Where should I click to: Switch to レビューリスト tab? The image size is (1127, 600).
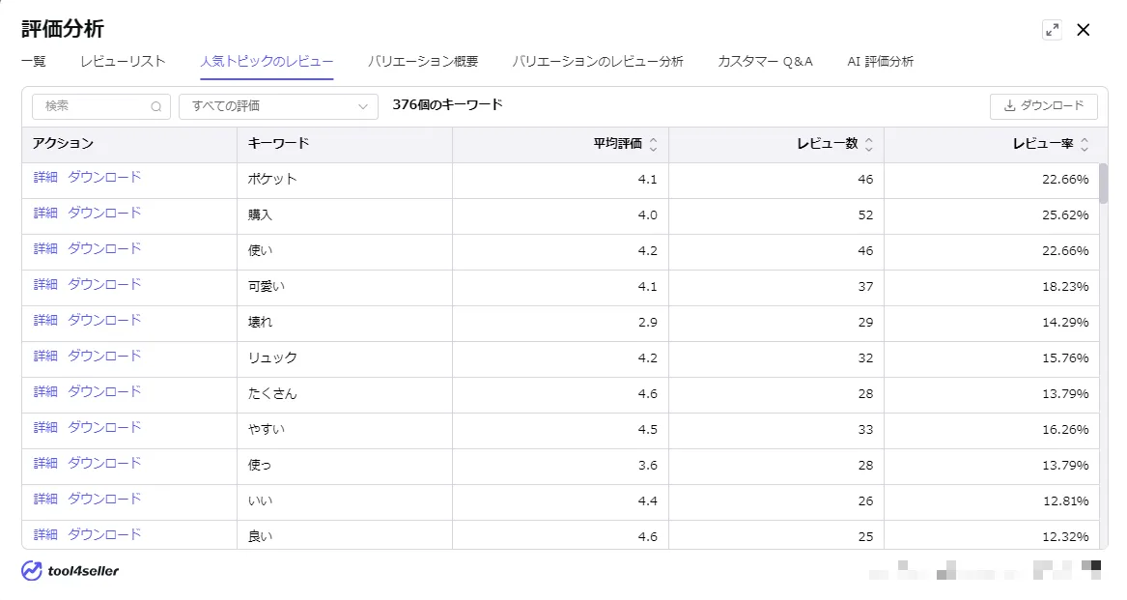click(123, 61)
